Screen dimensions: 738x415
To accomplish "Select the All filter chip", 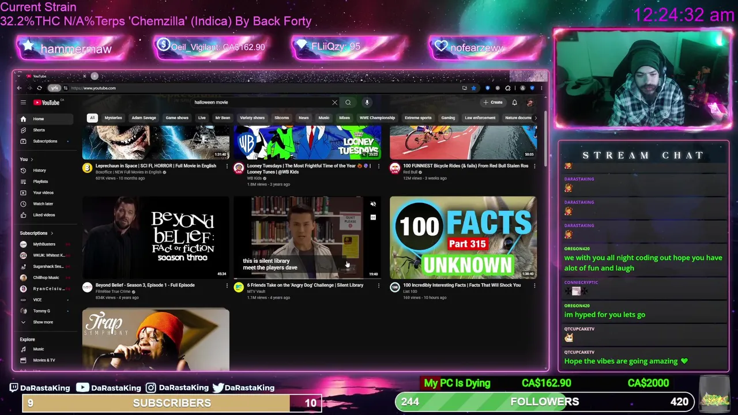I will click(92, 118).
